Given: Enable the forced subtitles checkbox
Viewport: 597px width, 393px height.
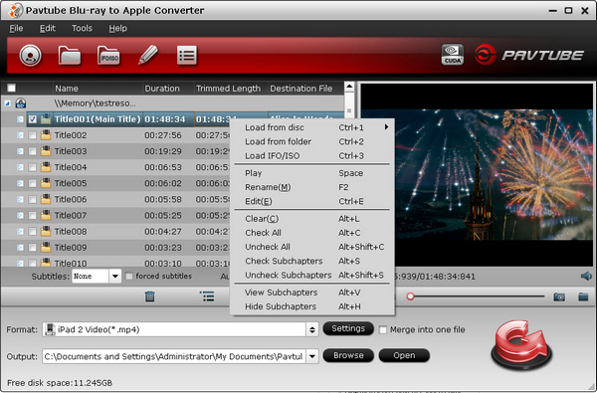Looking at the screenshot, I should pyautogui.click(x=129, y=276).
